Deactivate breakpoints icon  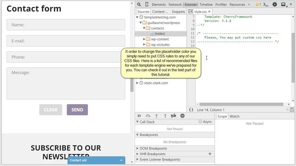click(x=173, y=116)
